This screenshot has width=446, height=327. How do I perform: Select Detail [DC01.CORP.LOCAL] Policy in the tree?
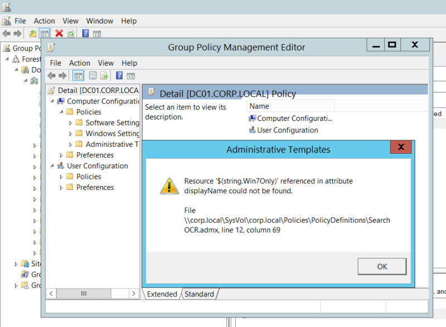pyautogui.click(x=98, y=90)
